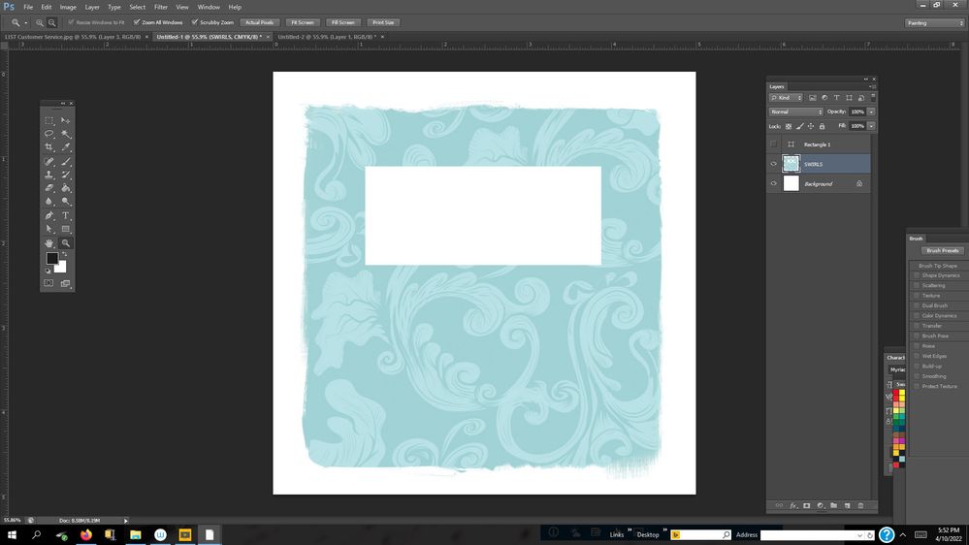Viewport: 969px width, 545px height.
Task: Reset default foreground and background colors
Action: 48,271
